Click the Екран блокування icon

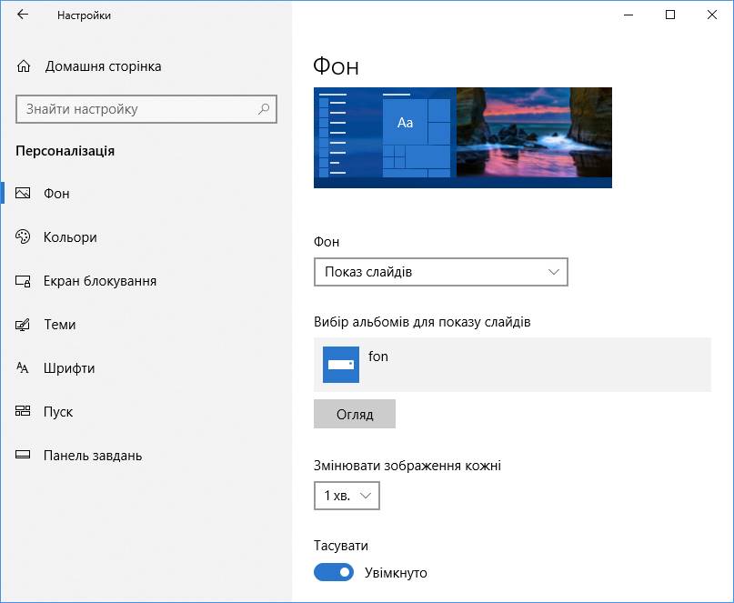[x=23, y=281]
